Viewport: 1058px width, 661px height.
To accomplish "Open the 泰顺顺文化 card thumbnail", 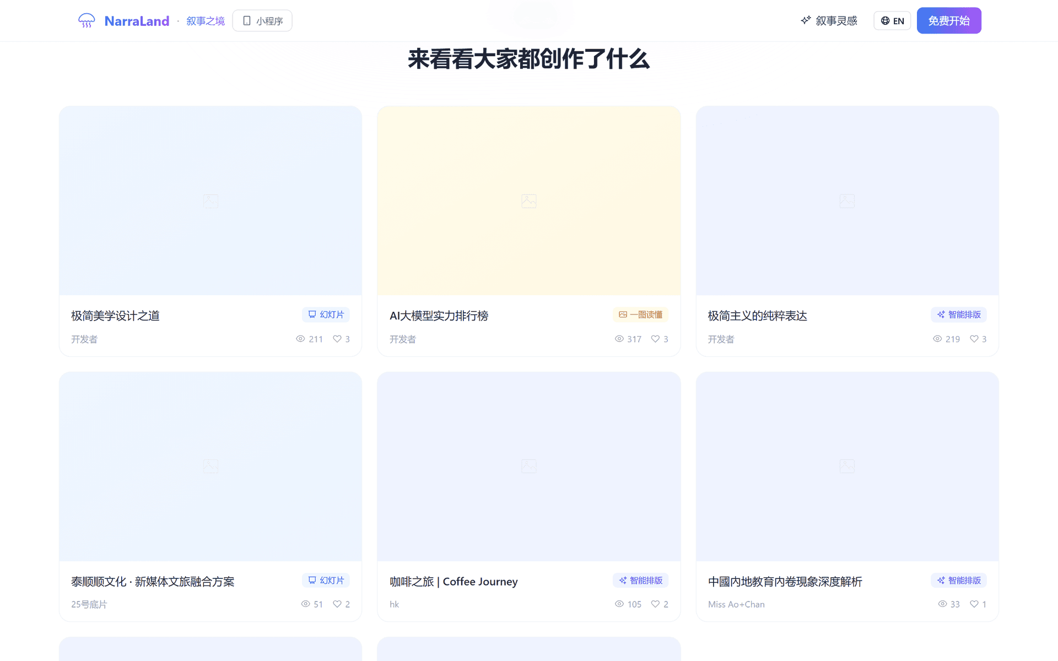I will 210,467.
